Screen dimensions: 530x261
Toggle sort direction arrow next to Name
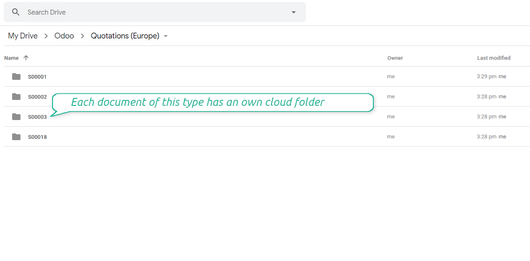pyautogui.click(x=26, y=58)
